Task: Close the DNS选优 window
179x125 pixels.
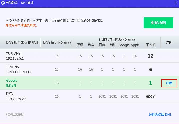Action: (x=175, y=3)
